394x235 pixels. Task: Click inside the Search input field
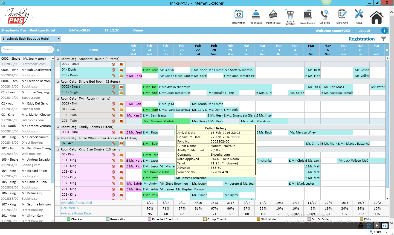25,50
